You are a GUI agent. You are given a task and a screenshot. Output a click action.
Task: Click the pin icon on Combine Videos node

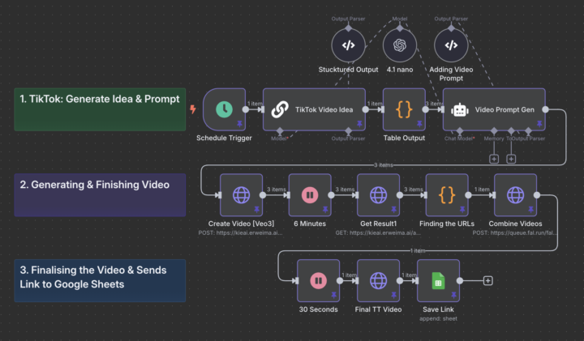click(530, 209)
